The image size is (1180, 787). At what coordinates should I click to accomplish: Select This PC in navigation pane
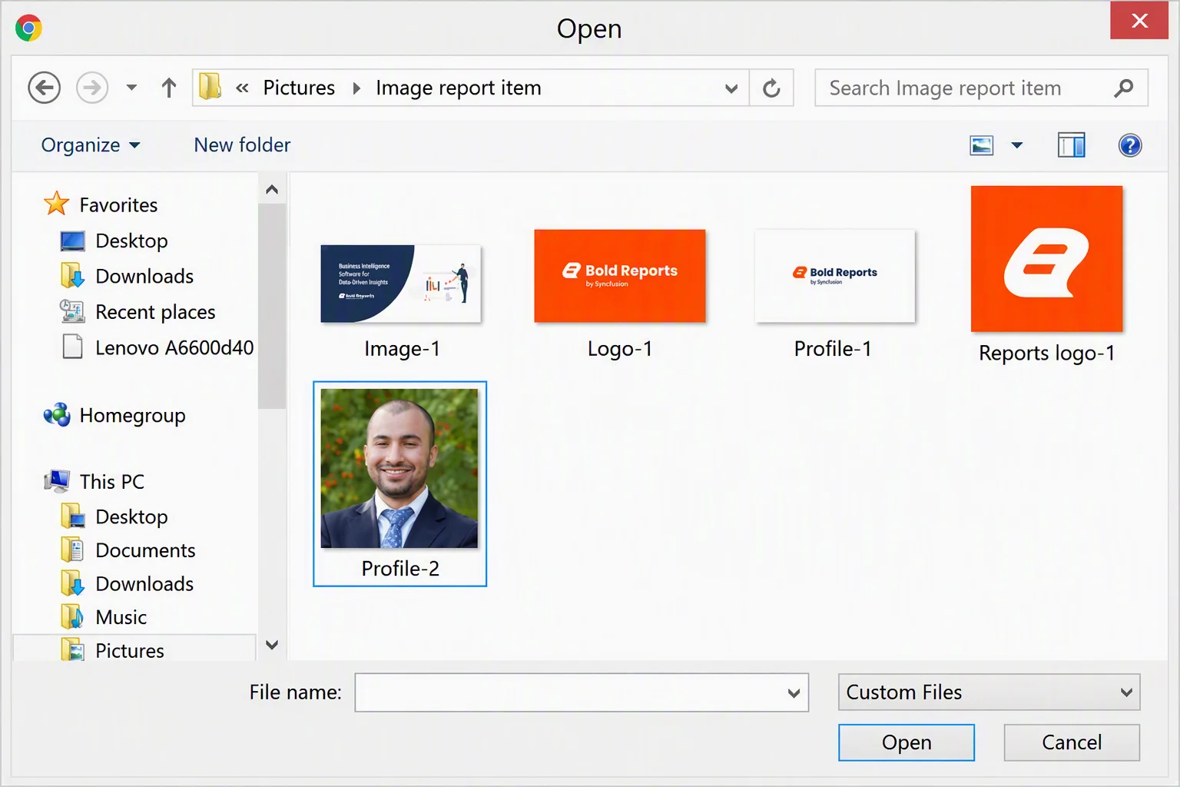tap(94, 481)
